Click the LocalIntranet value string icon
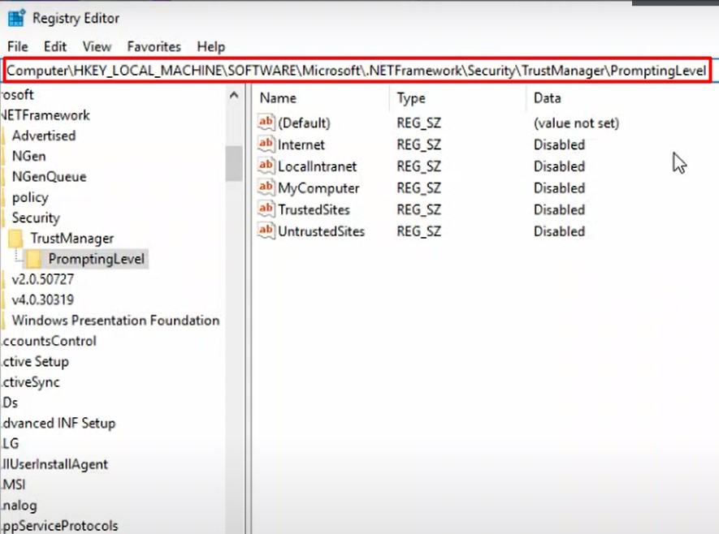This screenshot has width=719, height=534. coord(266,166)
